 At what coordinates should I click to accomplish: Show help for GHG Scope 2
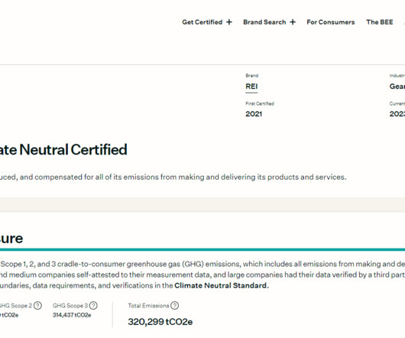(x=37, y=306)
